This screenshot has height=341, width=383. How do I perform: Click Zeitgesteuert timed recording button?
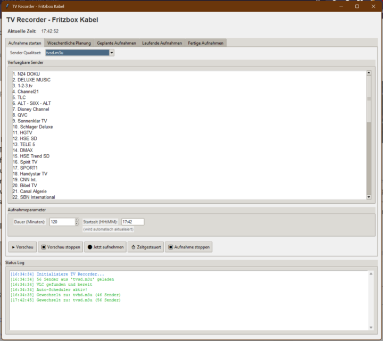click(146, 247)
